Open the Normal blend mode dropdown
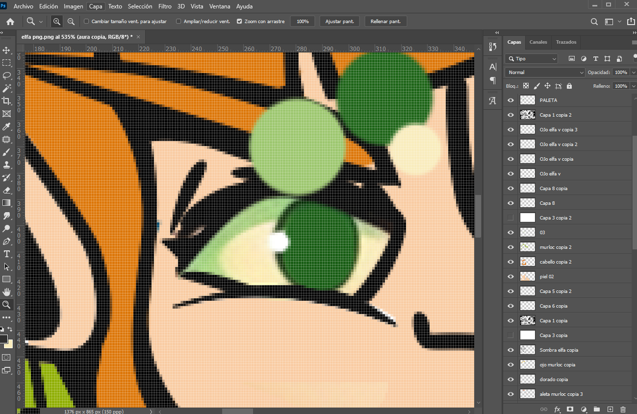637x414 pixels. pyautogui.click(x=545, y=73)
